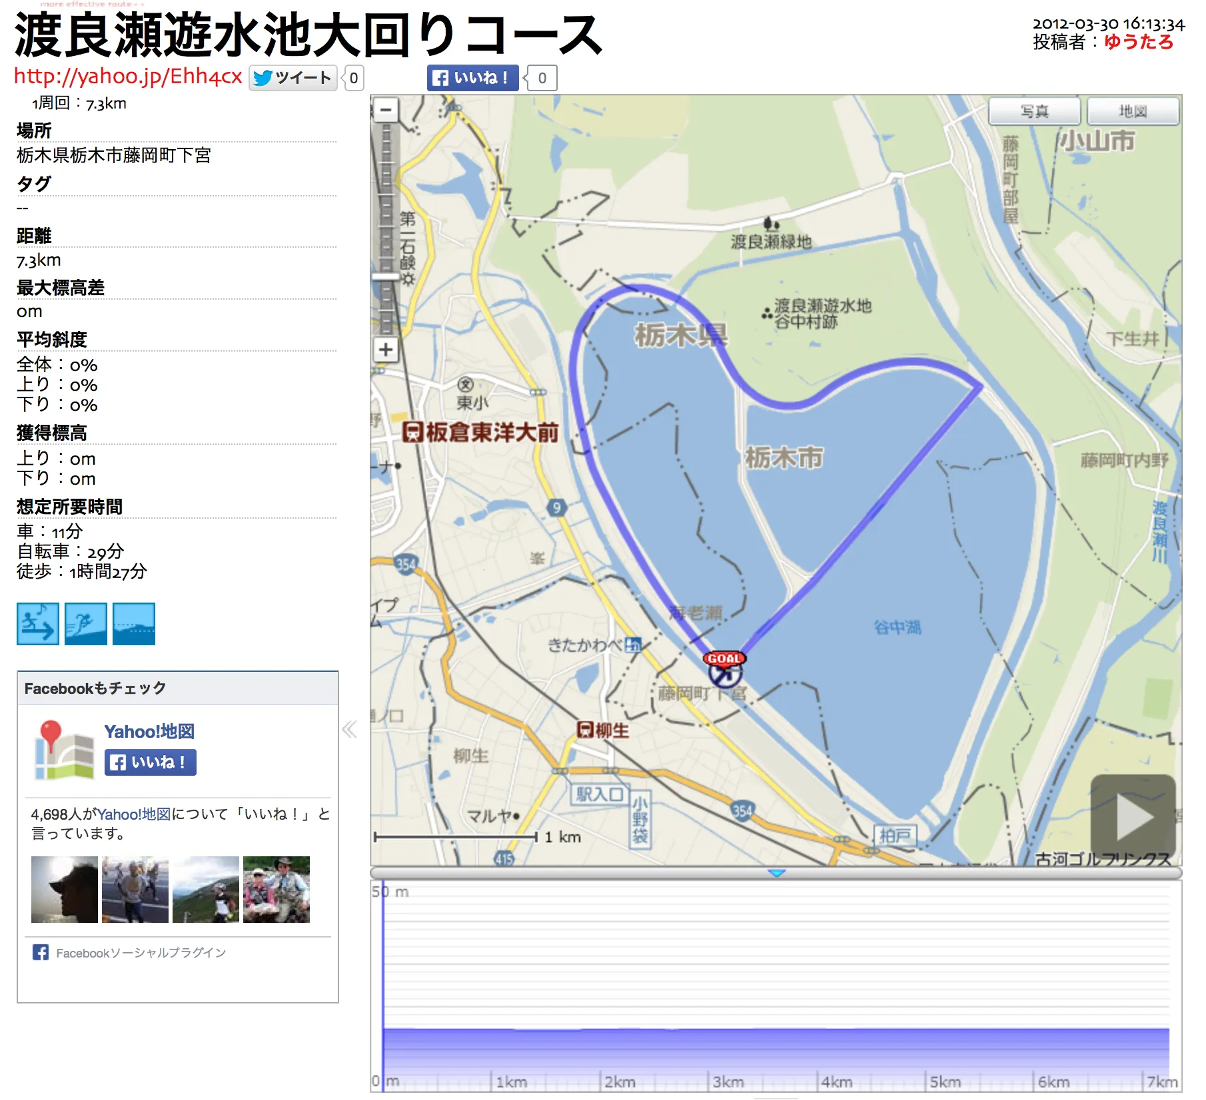Click the Yahoo!地図 map pin logo

tap(64, 750)
